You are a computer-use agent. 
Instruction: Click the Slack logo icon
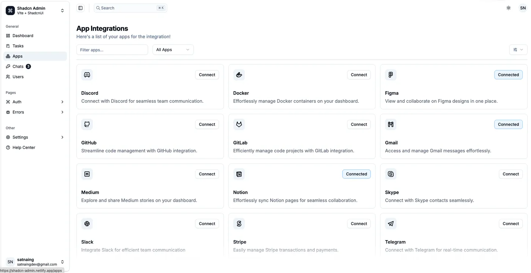coord(87,224)
